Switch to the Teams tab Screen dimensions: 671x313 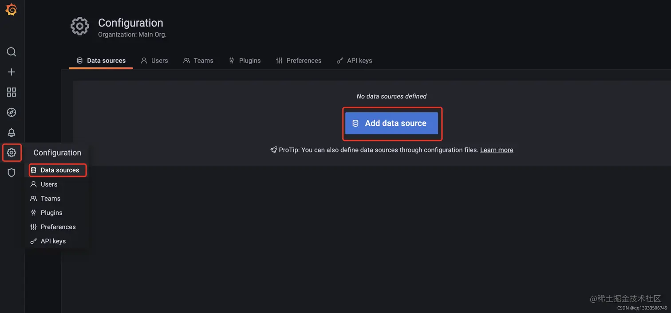click(x=198, y=61)
